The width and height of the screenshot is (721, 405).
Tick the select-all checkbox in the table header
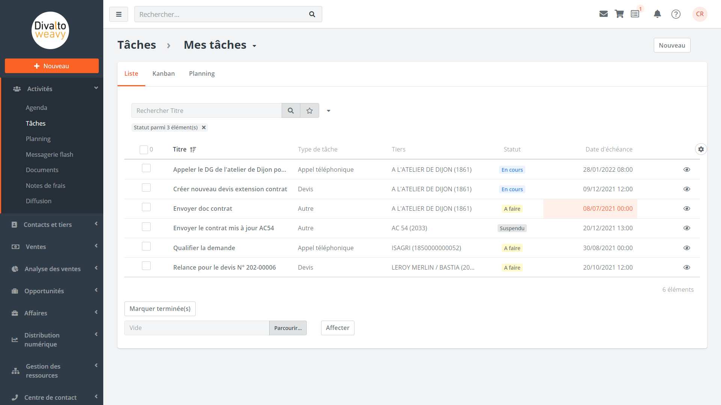[143, 150]
